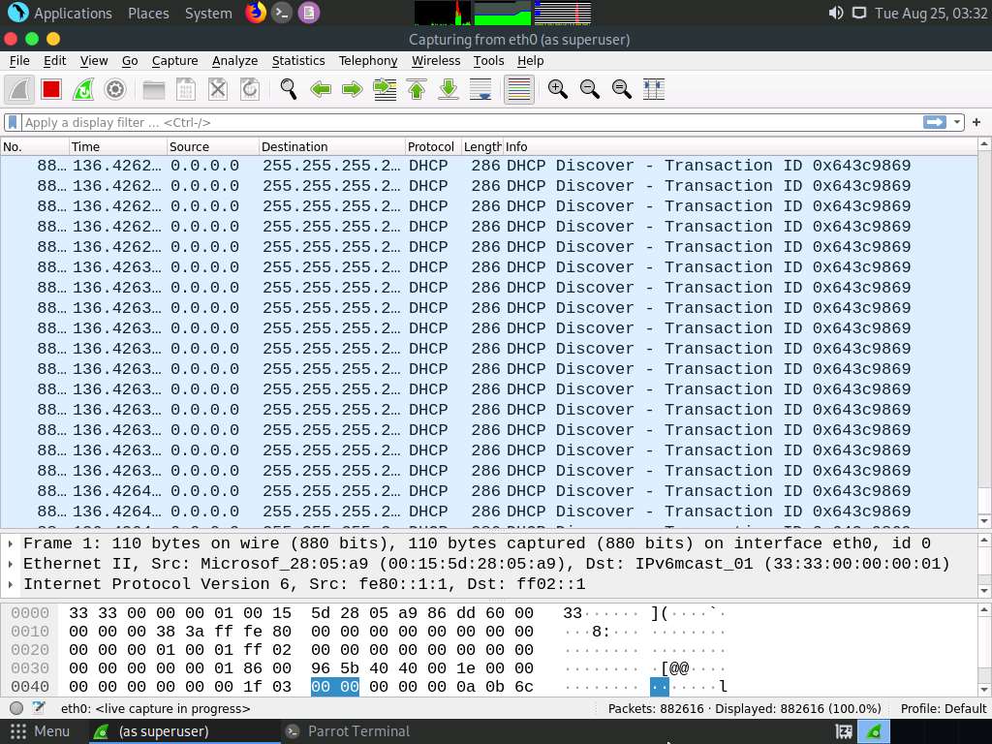
Task: Stop the running capture with red square
Action: tap(51, 89)
